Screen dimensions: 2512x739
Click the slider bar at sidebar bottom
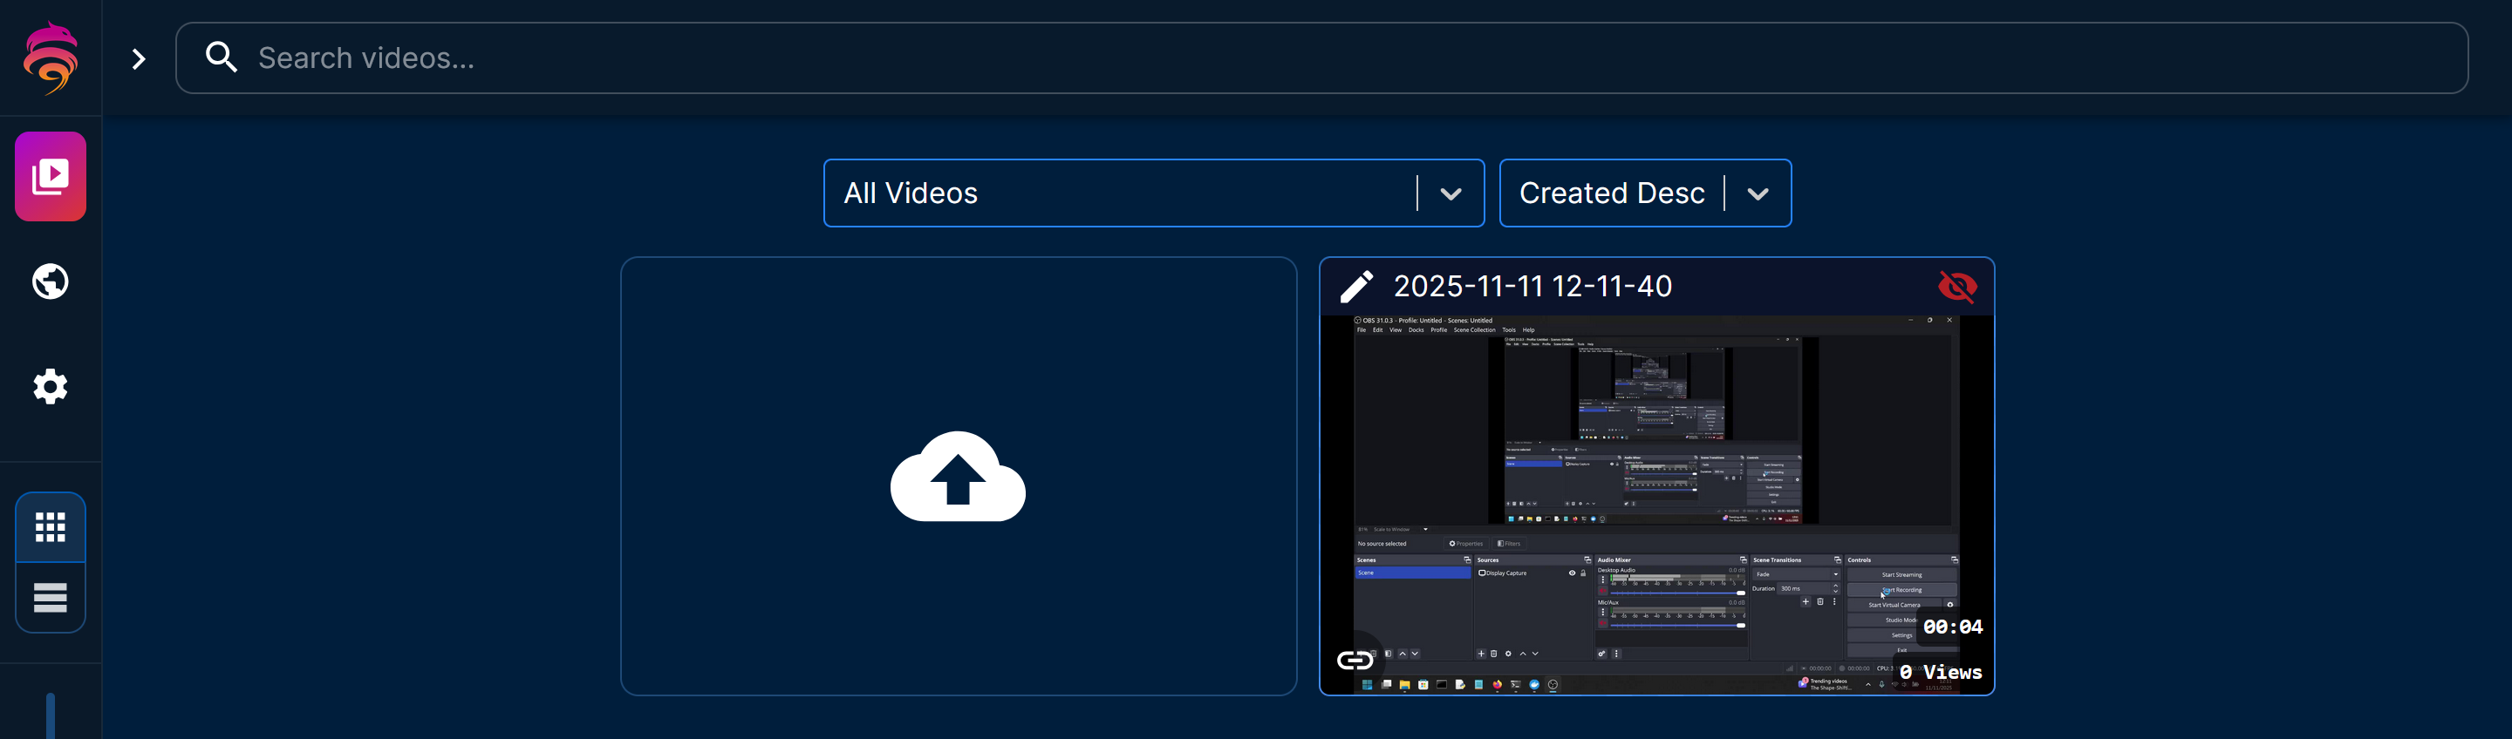click(51, 715)
